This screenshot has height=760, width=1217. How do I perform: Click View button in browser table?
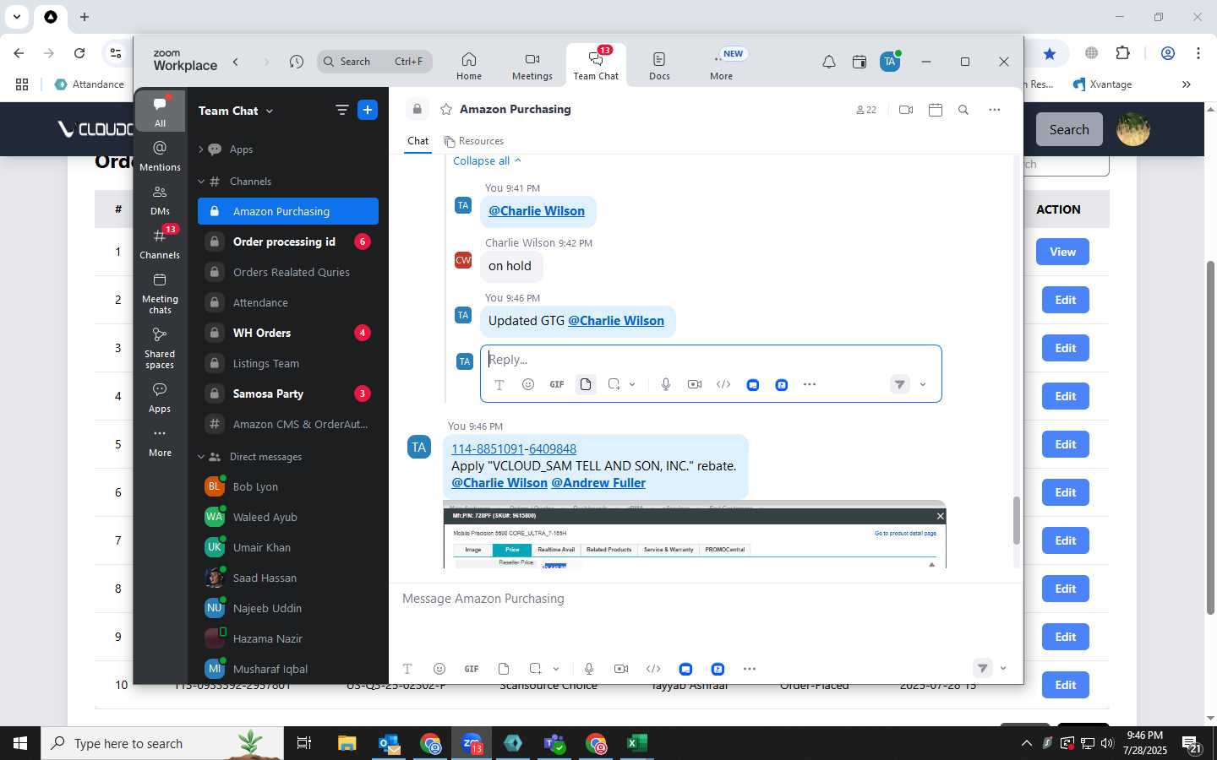1062,252
